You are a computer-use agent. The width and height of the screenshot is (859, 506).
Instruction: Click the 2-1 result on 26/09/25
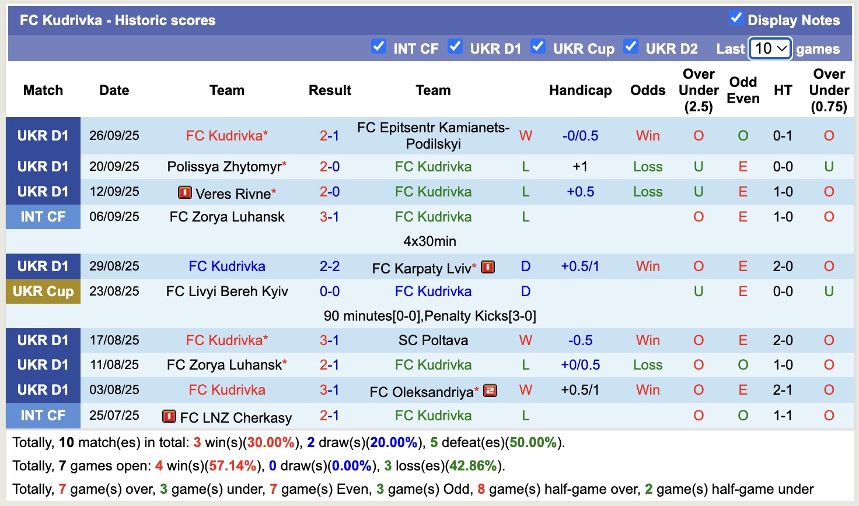tap(329, 136)
